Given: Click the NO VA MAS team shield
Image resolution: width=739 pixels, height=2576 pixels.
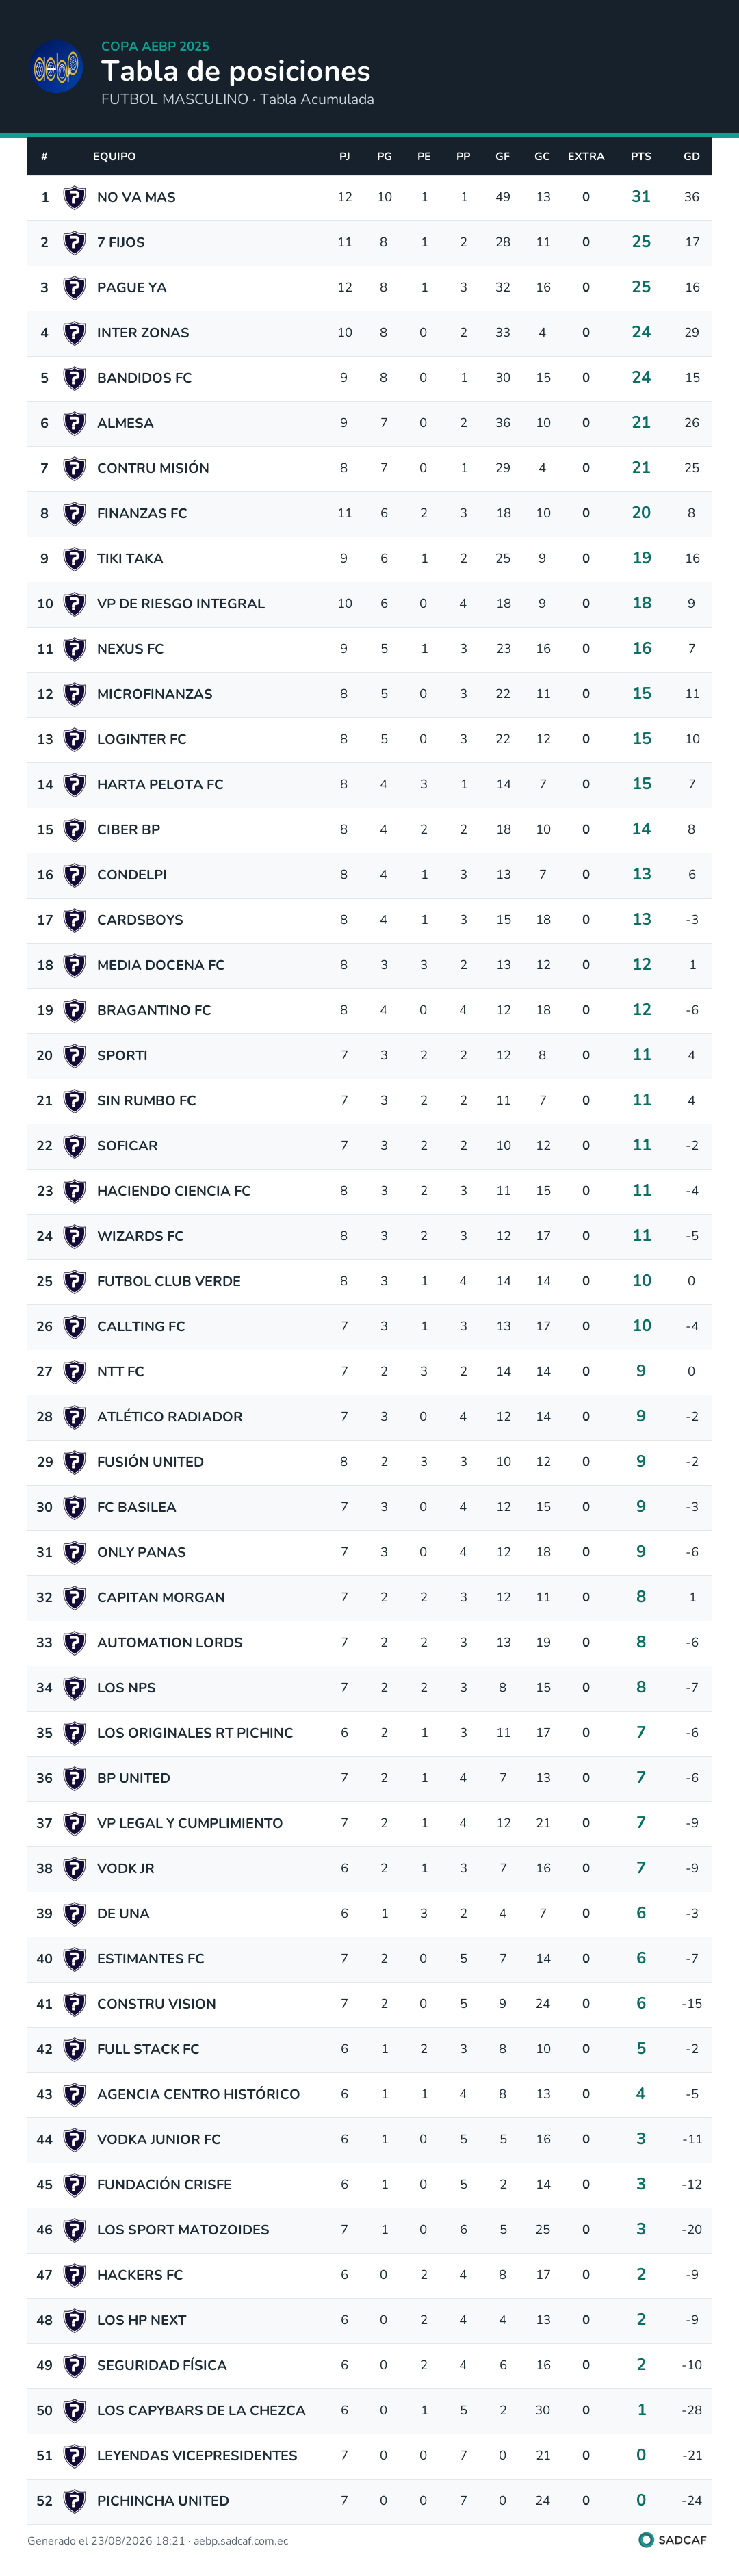Looking at the screenshot, I should (x=74, y=197).
